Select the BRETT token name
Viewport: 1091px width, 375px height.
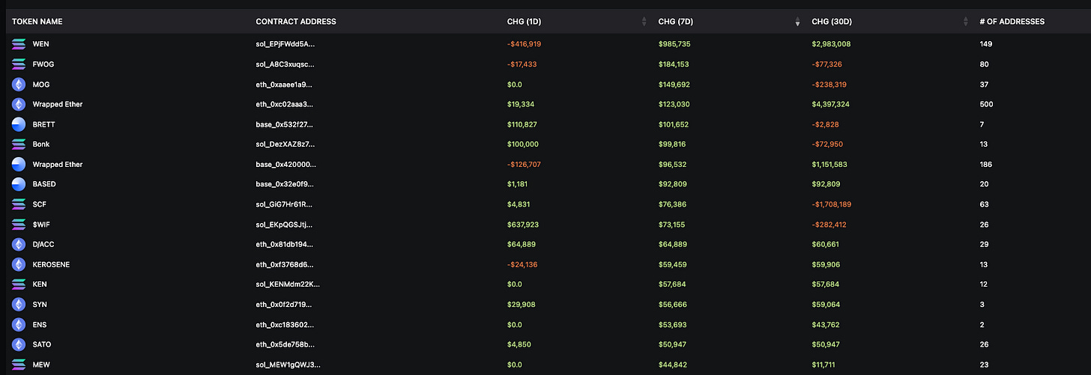(x=44, y=124)
